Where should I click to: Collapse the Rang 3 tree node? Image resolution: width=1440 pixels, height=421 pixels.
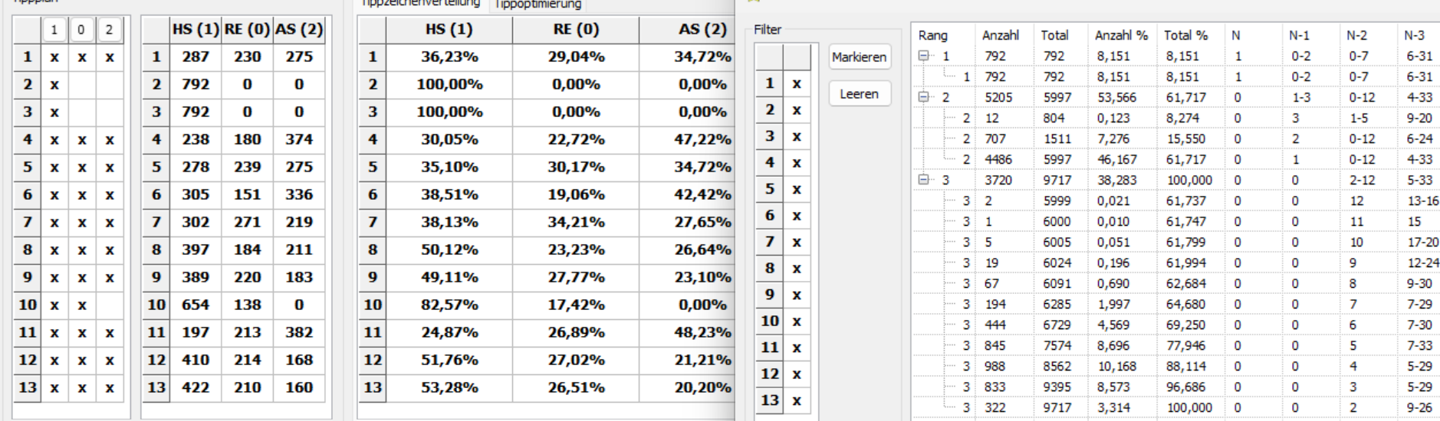(924, 180)
